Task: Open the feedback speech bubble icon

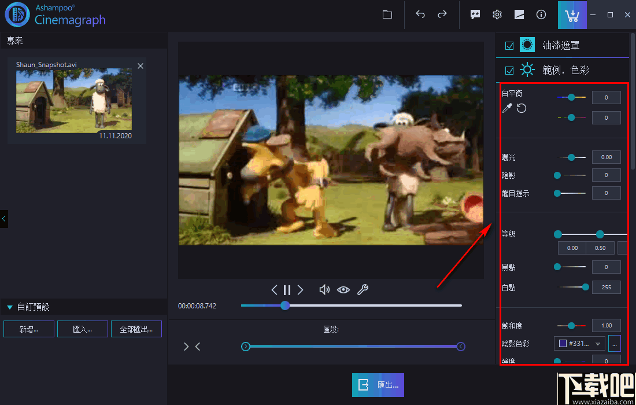Action: 475,14
